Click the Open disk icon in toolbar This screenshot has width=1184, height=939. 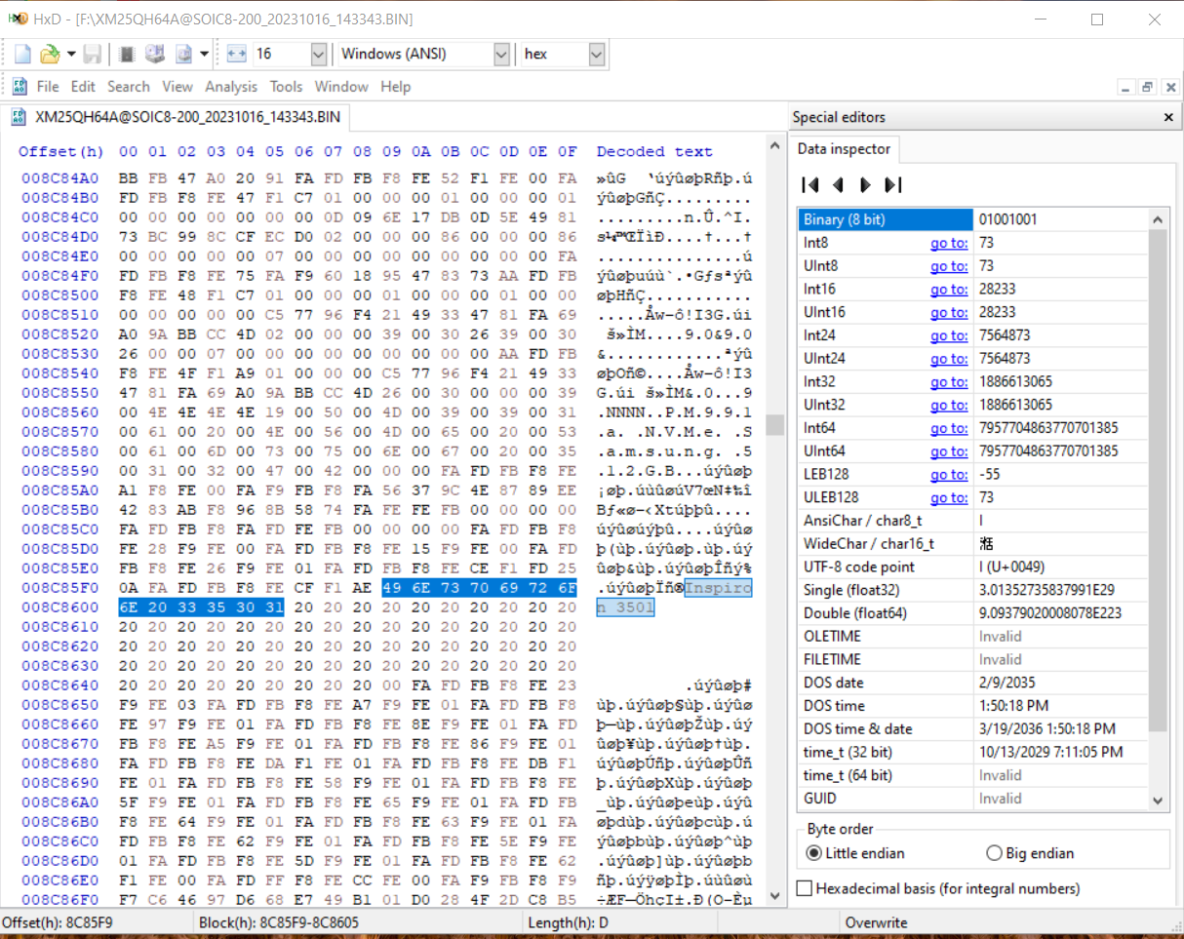pos(155,54)
